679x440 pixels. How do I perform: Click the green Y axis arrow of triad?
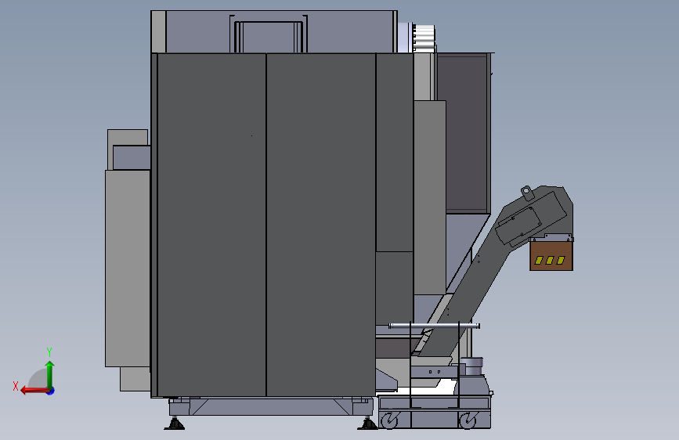coord(50,375)
